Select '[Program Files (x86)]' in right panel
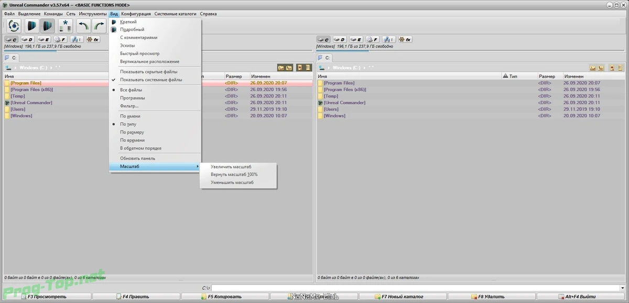 point(345,90)
